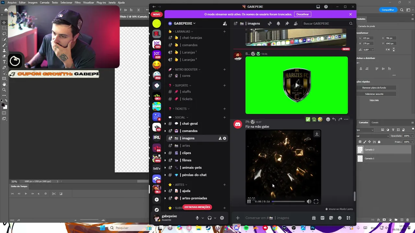
Task: Open video in fullscreen mode
Action: [316, 201]
